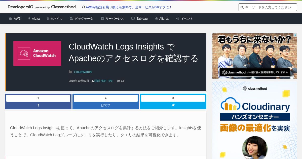Click the lines icon next to ビッグデータ
This screenshot has height=159, width=302.
point(71,19)
